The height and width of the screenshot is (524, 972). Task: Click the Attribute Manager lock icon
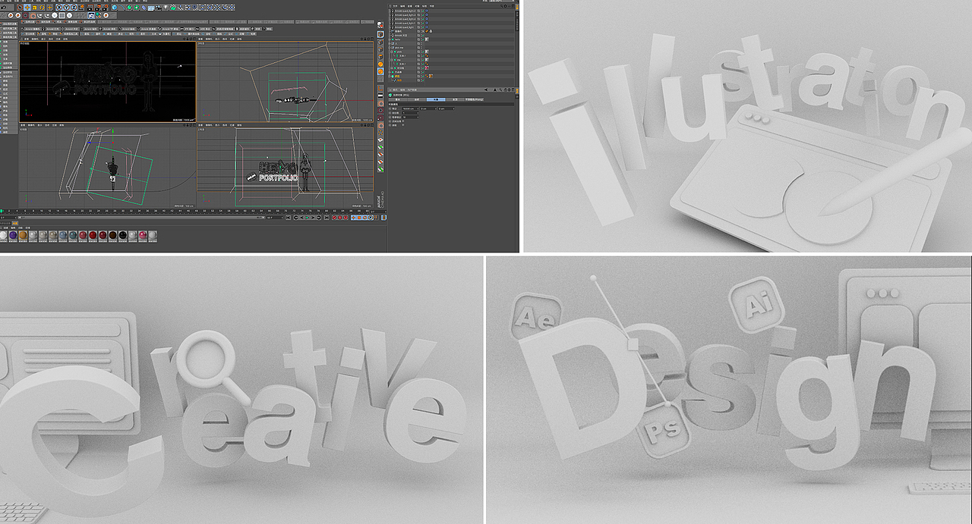pos(505,89)
